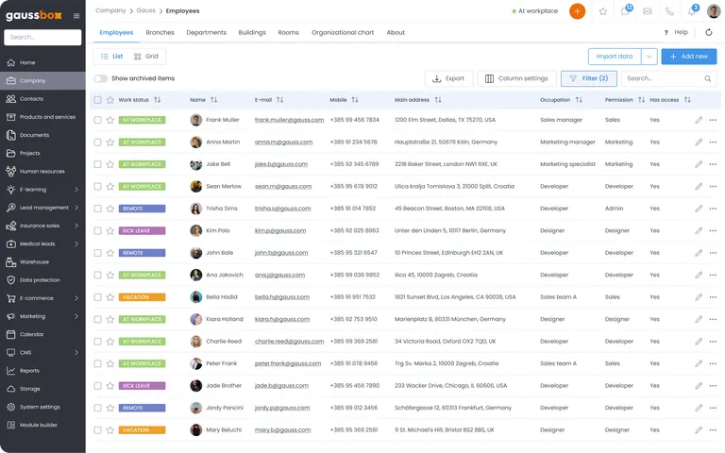The width and height of the screenshot is (725, 453).
Task: Switch to Organizational chart tab
Action: [343, 32]
